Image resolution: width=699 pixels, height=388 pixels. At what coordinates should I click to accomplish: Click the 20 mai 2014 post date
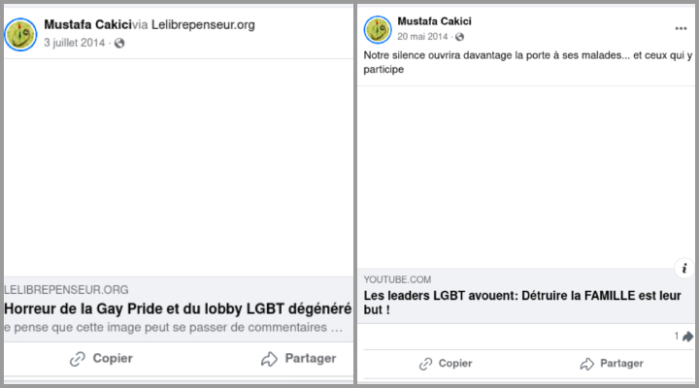(x=422, y=37)
